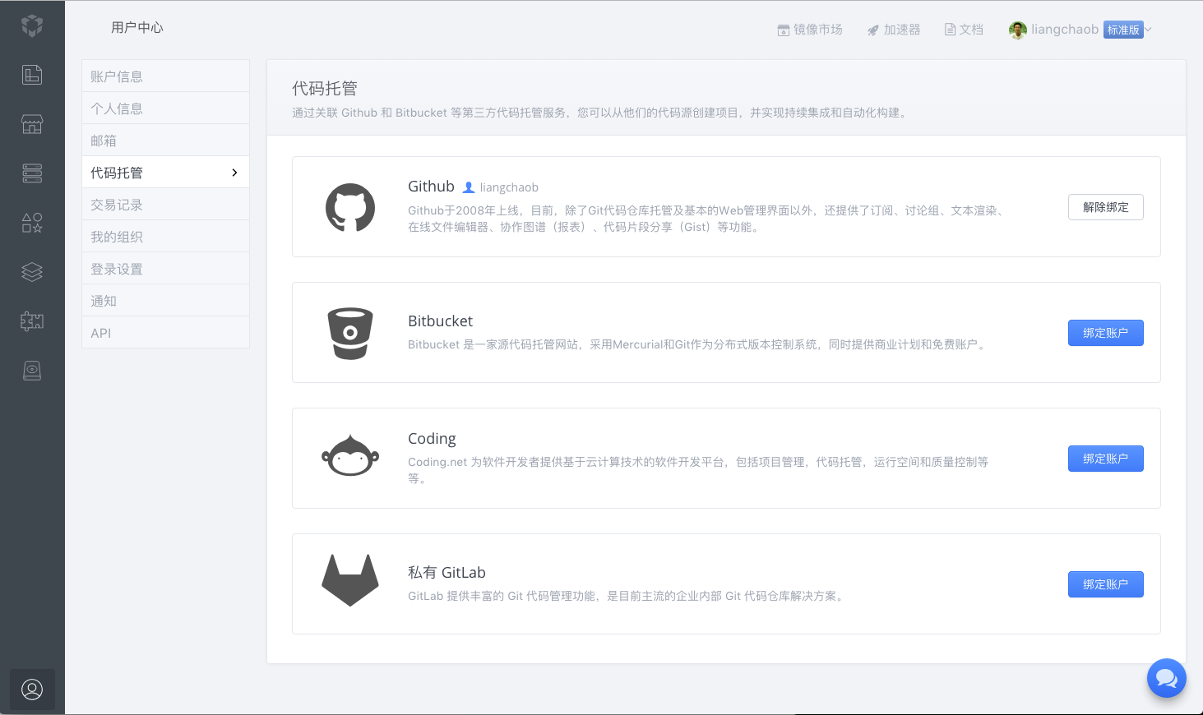Select 代码托管 in the side menu
Screen dimensions: 1203x715
tap(165, 173)
